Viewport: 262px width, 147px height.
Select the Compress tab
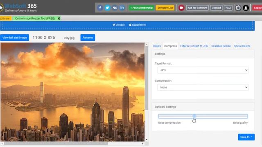170,46
